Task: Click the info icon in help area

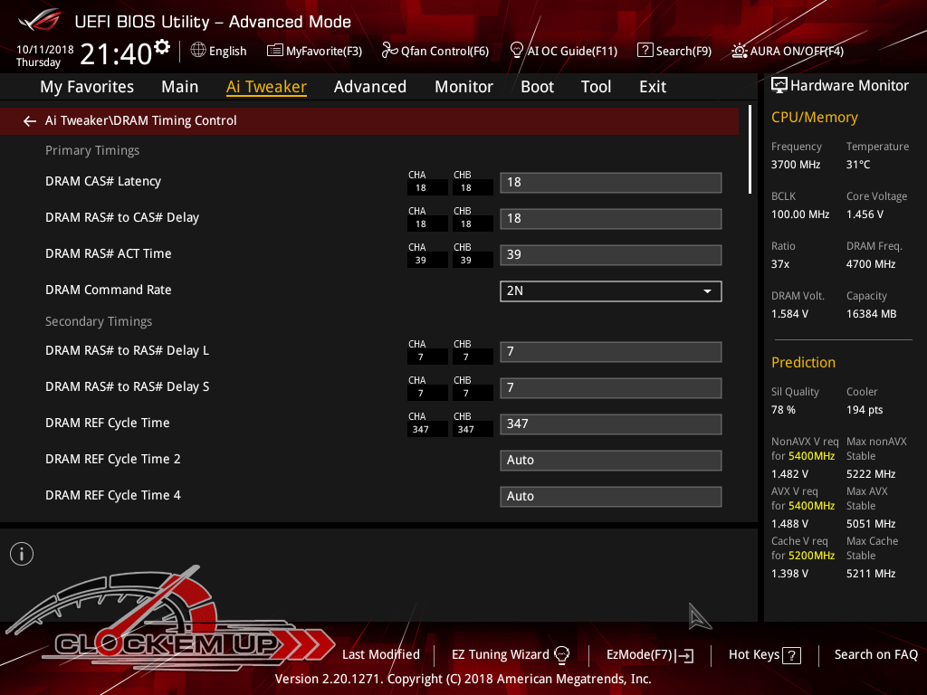Action: pos(22,554)
